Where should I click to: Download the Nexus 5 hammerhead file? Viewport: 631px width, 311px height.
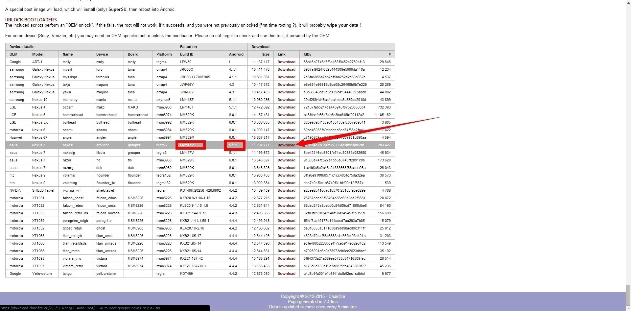[286, 115]
